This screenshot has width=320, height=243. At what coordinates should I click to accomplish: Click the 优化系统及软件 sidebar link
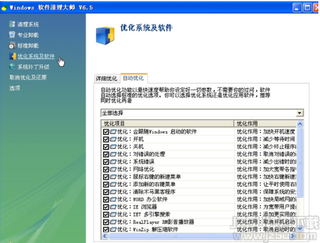tap(36, 56)
